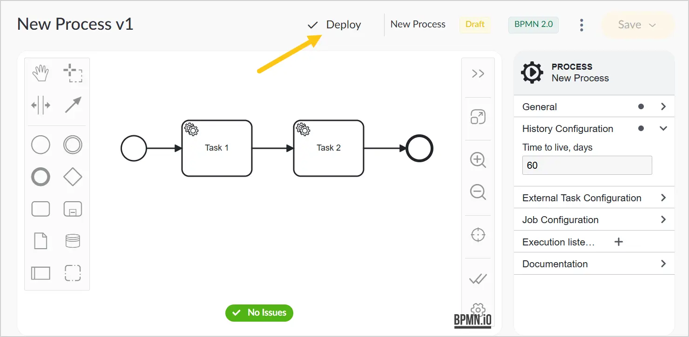Viewport: 689px width, 337px height.
Task: Click the Deploy button
Action: point(334,25)
